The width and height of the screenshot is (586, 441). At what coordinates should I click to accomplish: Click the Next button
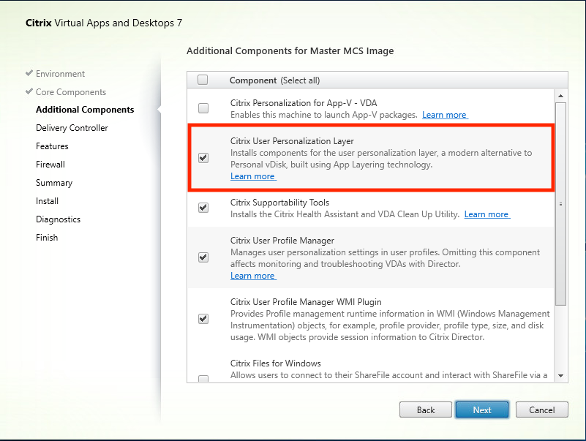pyautogui.click(x=481, y=410)
